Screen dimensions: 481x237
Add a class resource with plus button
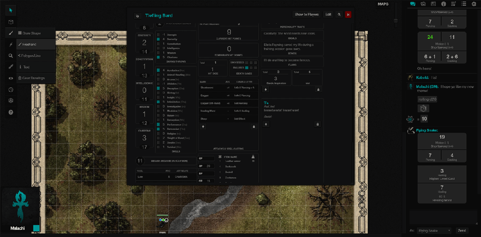point(266,89)
